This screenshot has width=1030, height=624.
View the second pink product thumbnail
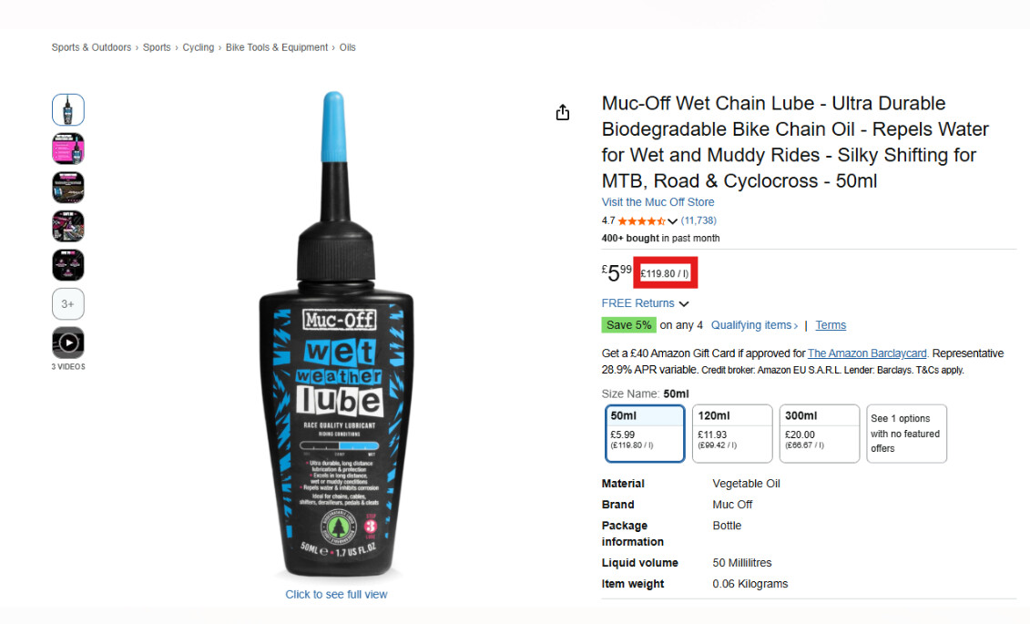tap(68, 148)
